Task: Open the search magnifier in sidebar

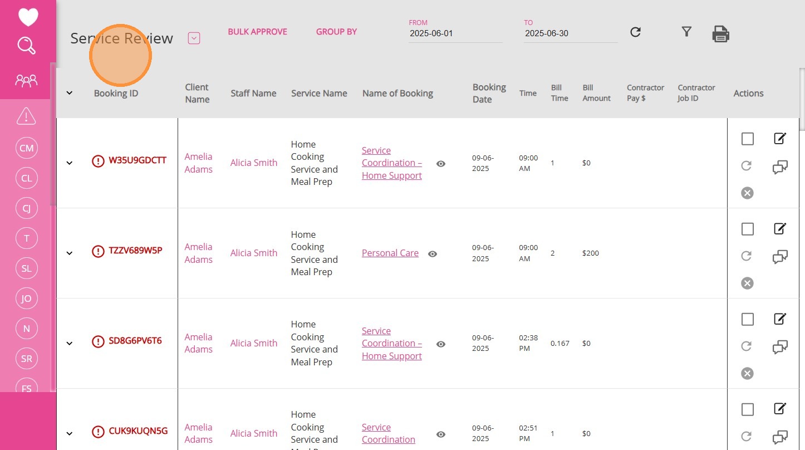Action: (x=27, y=45)
